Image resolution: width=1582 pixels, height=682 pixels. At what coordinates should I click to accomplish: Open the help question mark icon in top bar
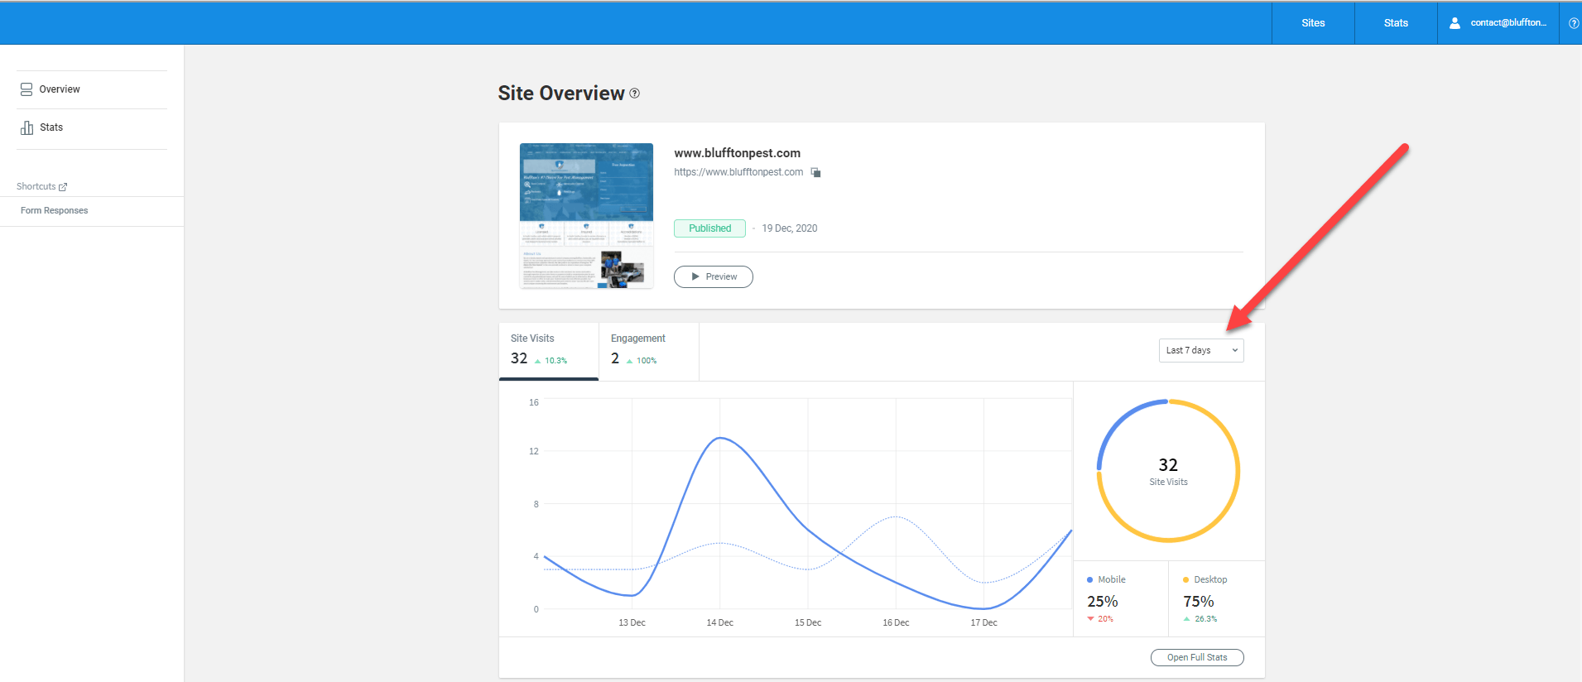[1574, 23]
